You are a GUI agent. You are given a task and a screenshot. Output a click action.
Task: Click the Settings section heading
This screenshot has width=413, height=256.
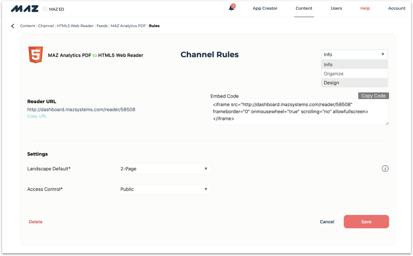38,154
